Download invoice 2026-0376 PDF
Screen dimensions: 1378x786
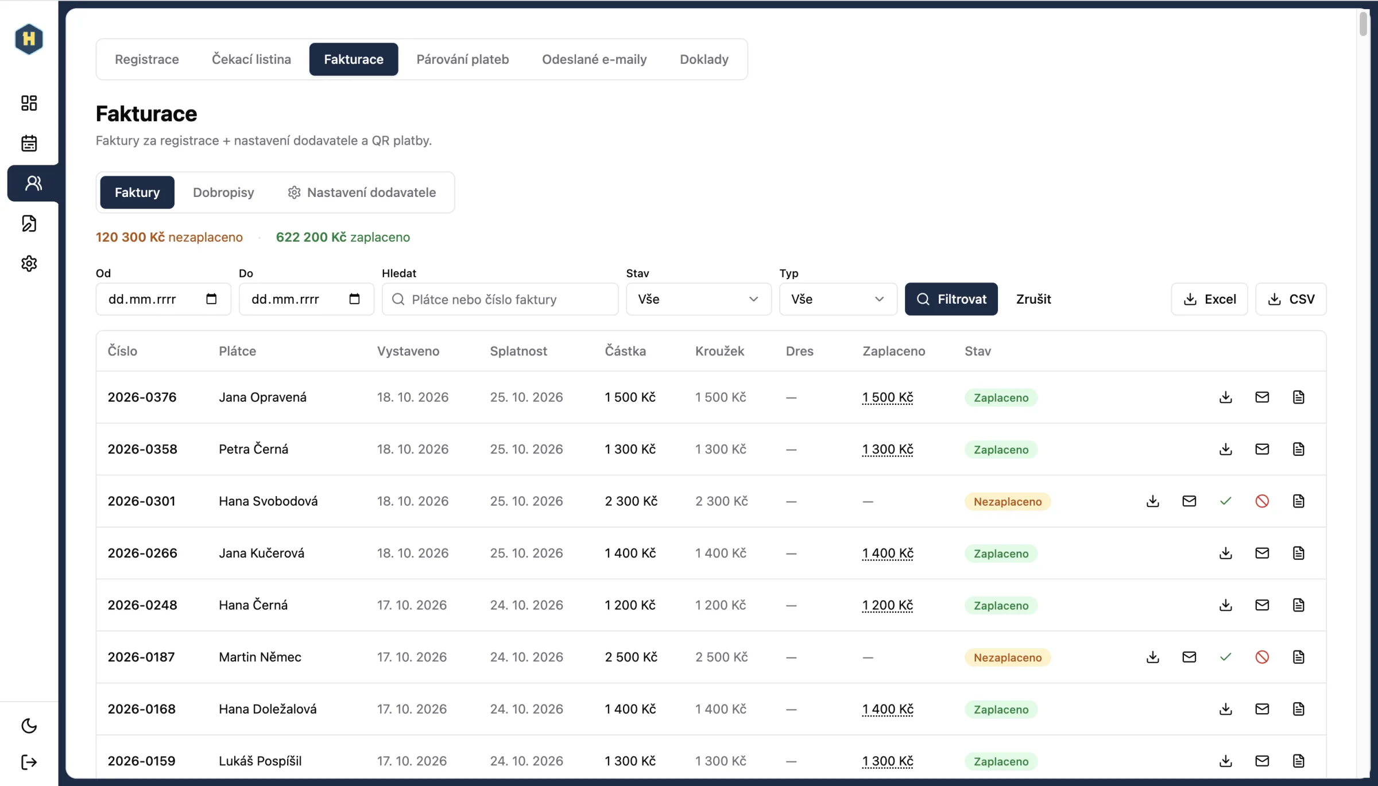click(x=1226, y=397)
